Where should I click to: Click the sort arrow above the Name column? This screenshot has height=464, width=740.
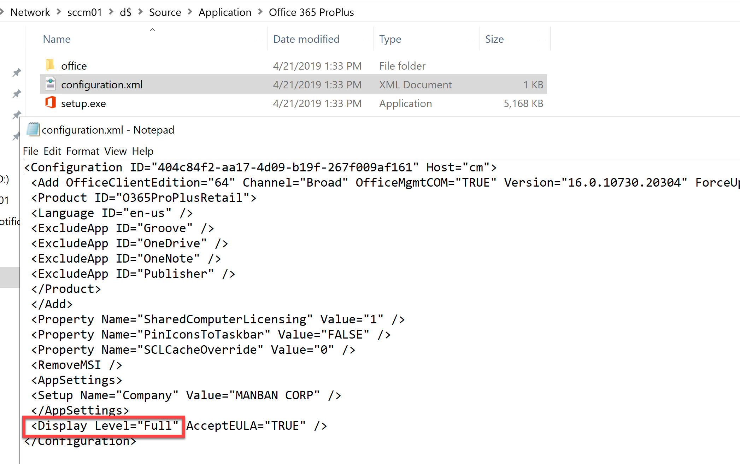(x=152, y=30)
